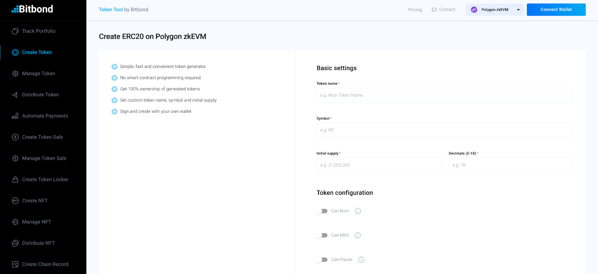Click the Create Chain Record icon
The width and height of the screenshot is (598, 274).
click(x=15, y=264)
